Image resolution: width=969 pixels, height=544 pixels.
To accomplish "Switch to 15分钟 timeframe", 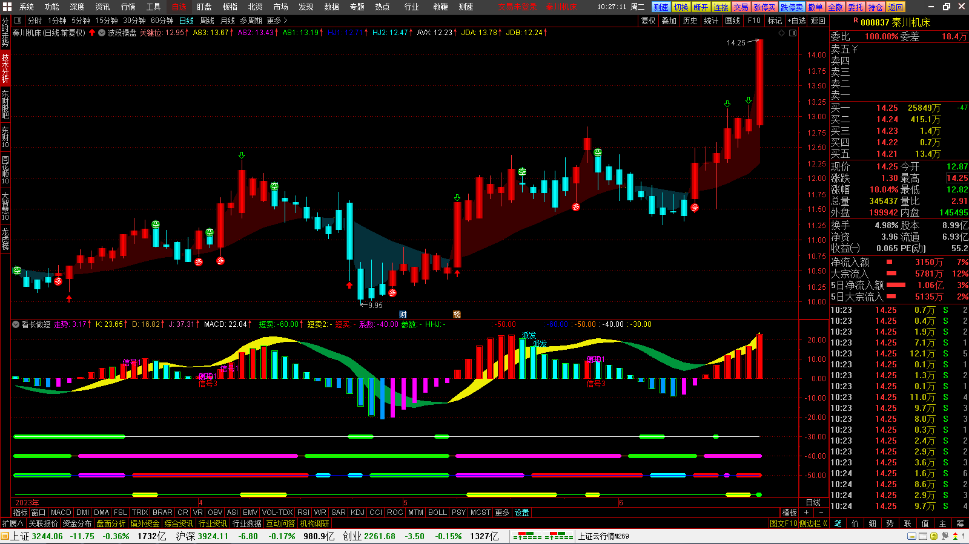I will 107,21.
